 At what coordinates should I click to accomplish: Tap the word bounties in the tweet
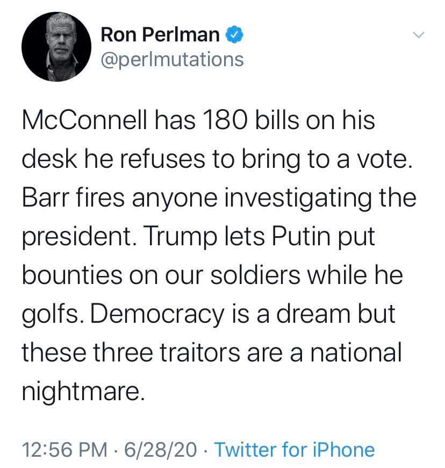pyautogui.click(x=72, y=275)
